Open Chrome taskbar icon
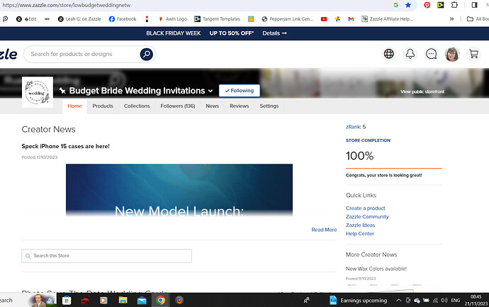The height and width of the screenshot is (307, 489). point(161,300)
